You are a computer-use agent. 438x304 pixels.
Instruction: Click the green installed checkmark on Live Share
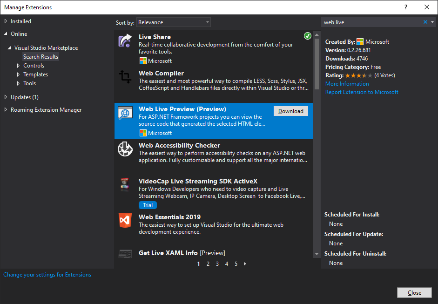point(308,36)
